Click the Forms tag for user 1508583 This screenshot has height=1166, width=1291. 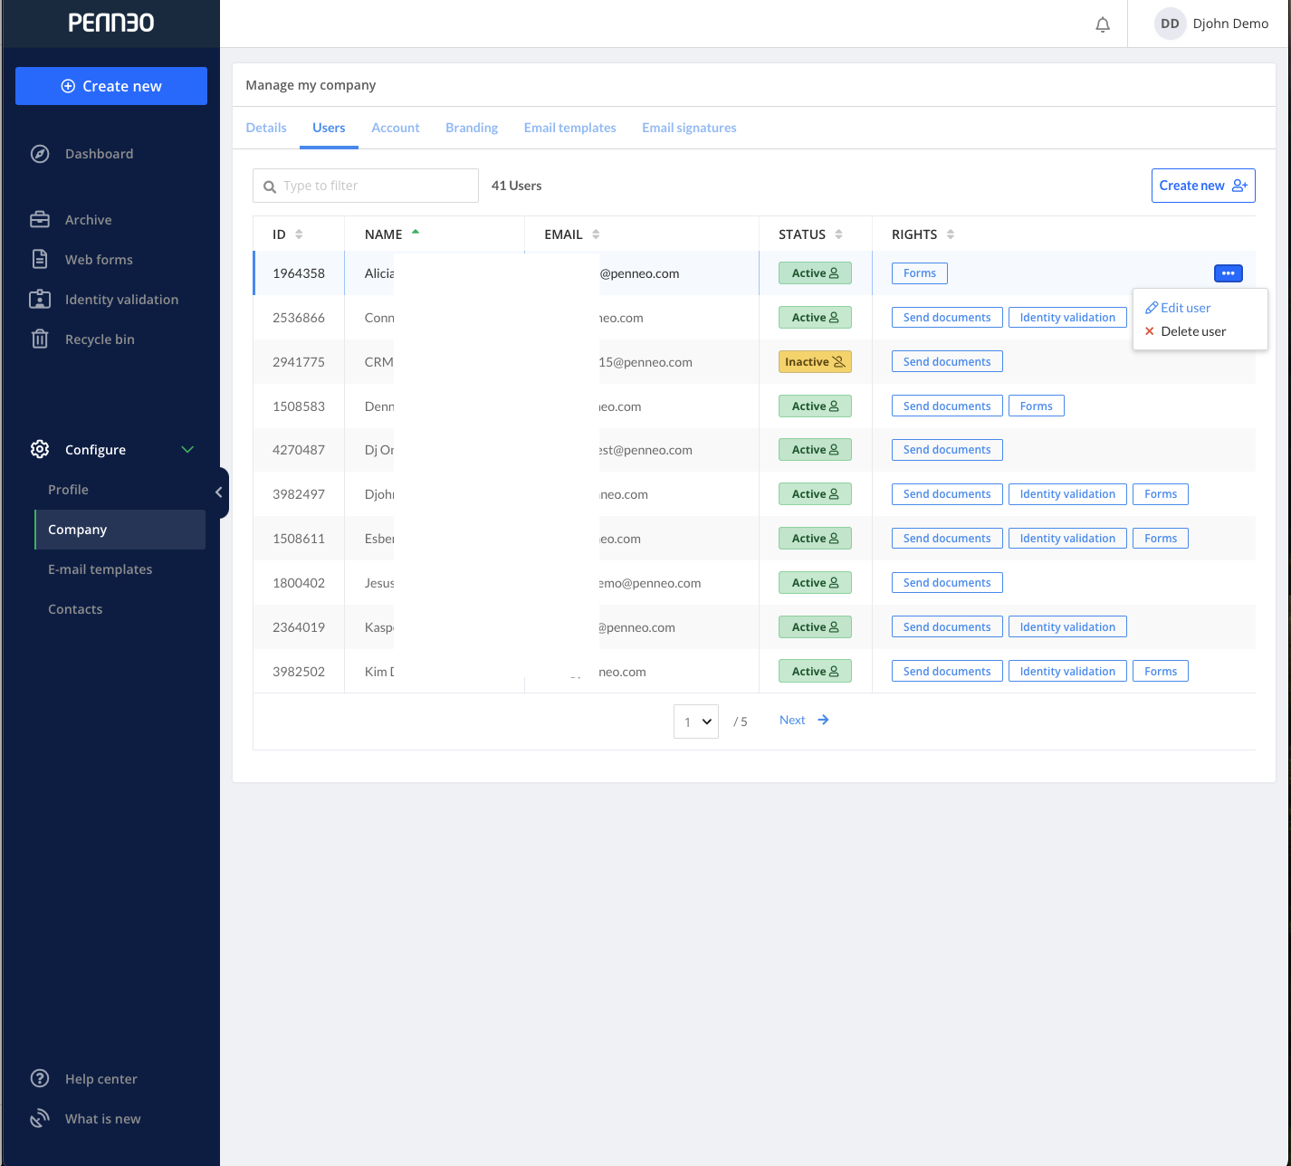coord(1037,406)
